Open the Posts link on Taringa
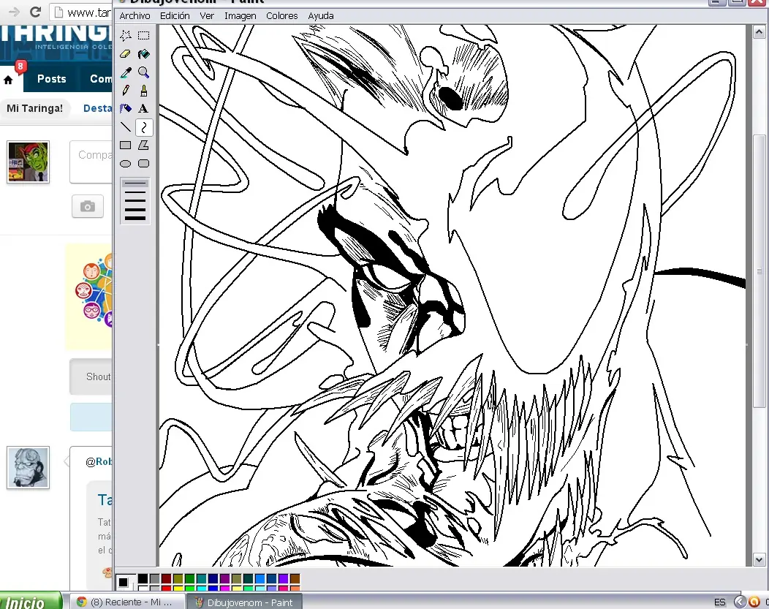 [x=51, y=79]
